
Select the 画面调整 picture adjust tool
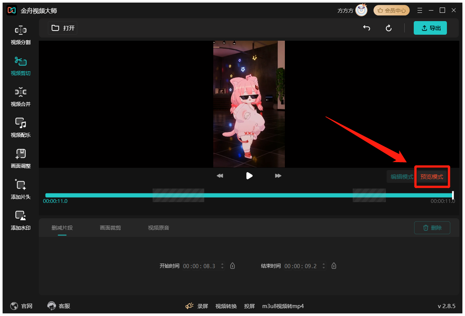[x=20, y=159]
